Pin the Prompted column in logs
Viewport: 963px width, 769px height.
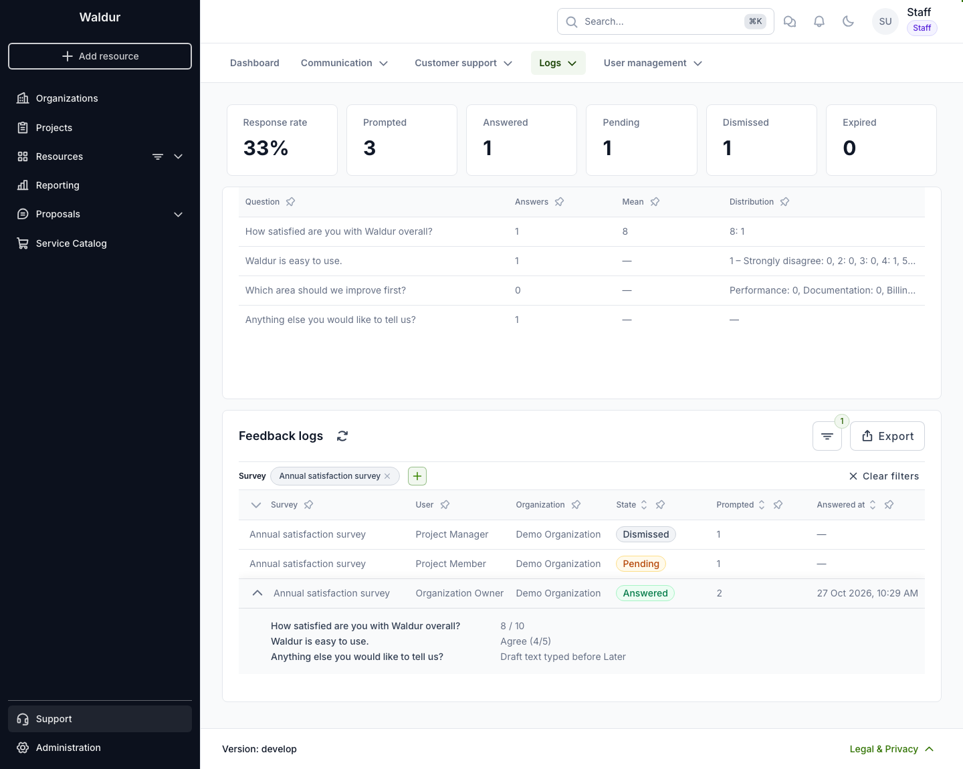(778, 505)
